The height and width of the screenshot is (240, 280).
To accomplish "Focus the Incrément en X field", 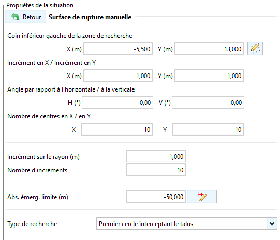I will 118,76.
